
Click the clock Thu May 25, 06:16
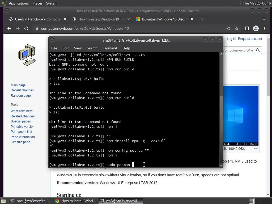pos(257,3)
